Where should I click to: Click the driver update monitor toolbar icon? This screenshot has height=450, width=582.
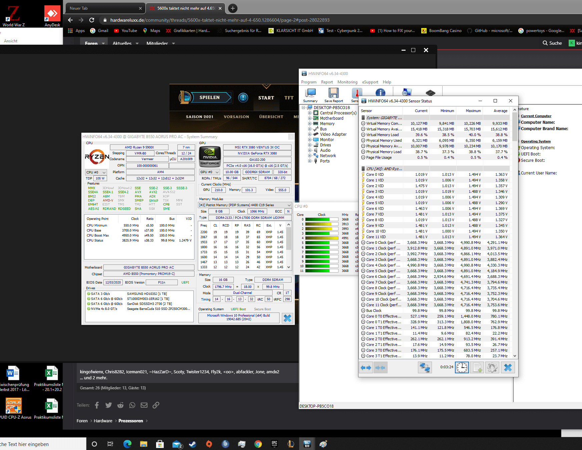click(x=407, y=92)
